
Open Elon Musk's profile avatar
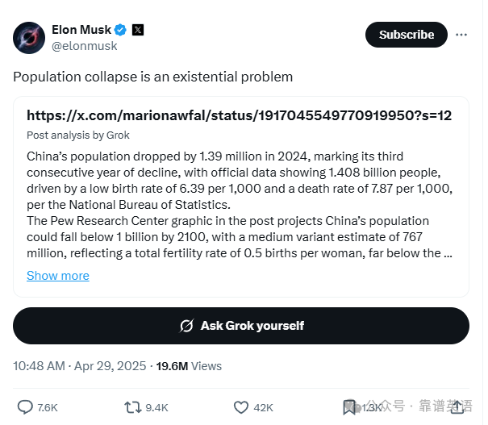(x=29, y=38)
